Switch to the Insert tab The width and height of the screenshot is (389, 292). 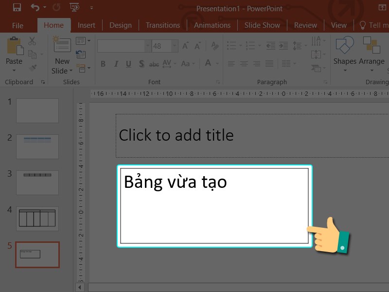coord(87,25)
